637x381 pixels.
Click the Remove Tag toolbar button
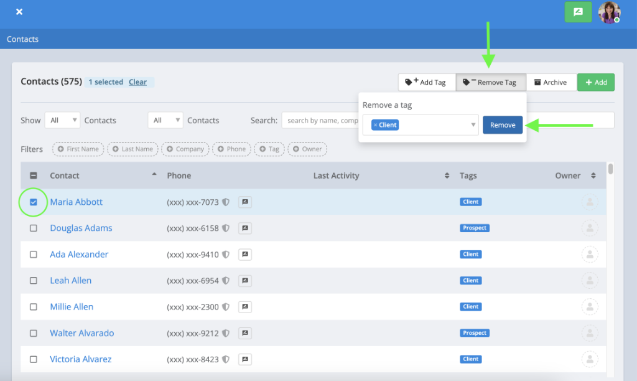(491, 82)
